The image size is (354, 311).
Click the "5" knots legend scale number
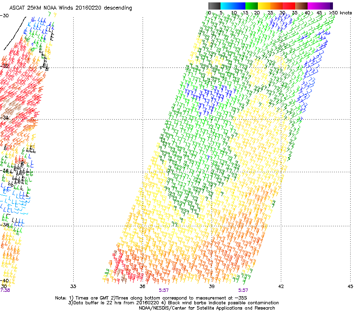221,13
